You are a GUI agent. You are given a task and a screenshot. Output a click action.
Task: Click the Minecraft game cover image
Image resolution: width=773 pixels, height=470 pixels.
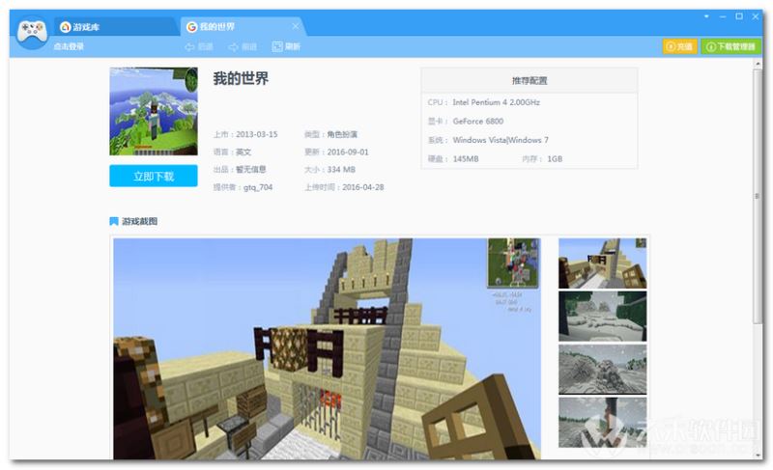[154, 111]
